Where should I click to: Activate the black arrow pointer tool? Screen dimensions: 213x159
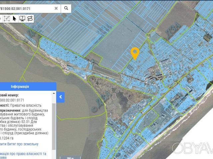pyautogui.click(x=15, y=18)
